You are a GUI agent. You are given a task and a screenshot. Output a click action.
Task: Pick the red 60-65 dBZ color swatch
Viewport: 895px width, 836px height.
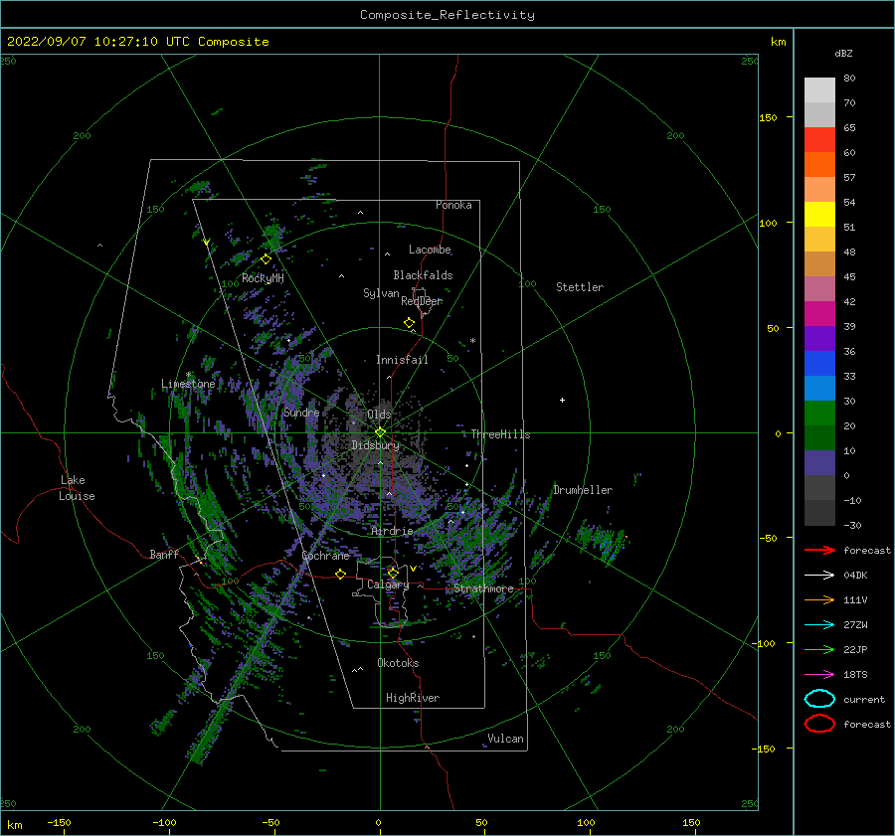[x=819, y=140]
